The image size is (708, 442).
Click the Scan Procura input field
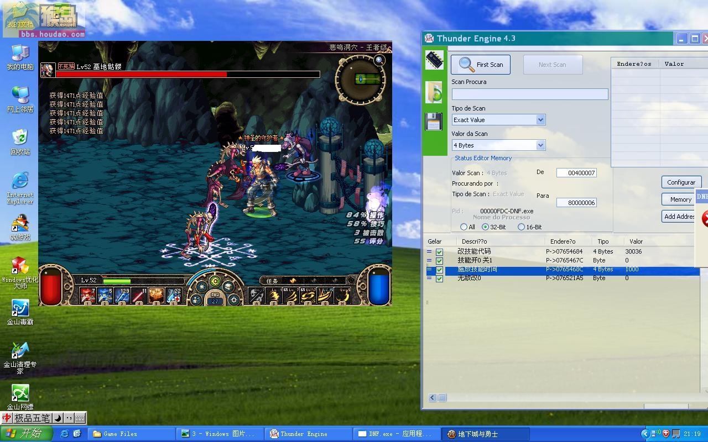pos(530,94)
